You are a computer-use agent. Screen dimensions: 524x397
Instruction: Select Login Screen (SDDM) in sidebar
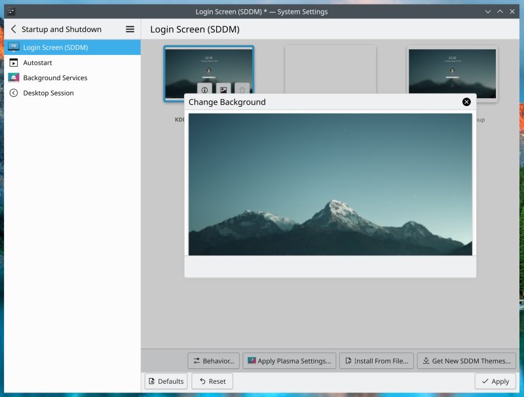[x=56, y=48]
